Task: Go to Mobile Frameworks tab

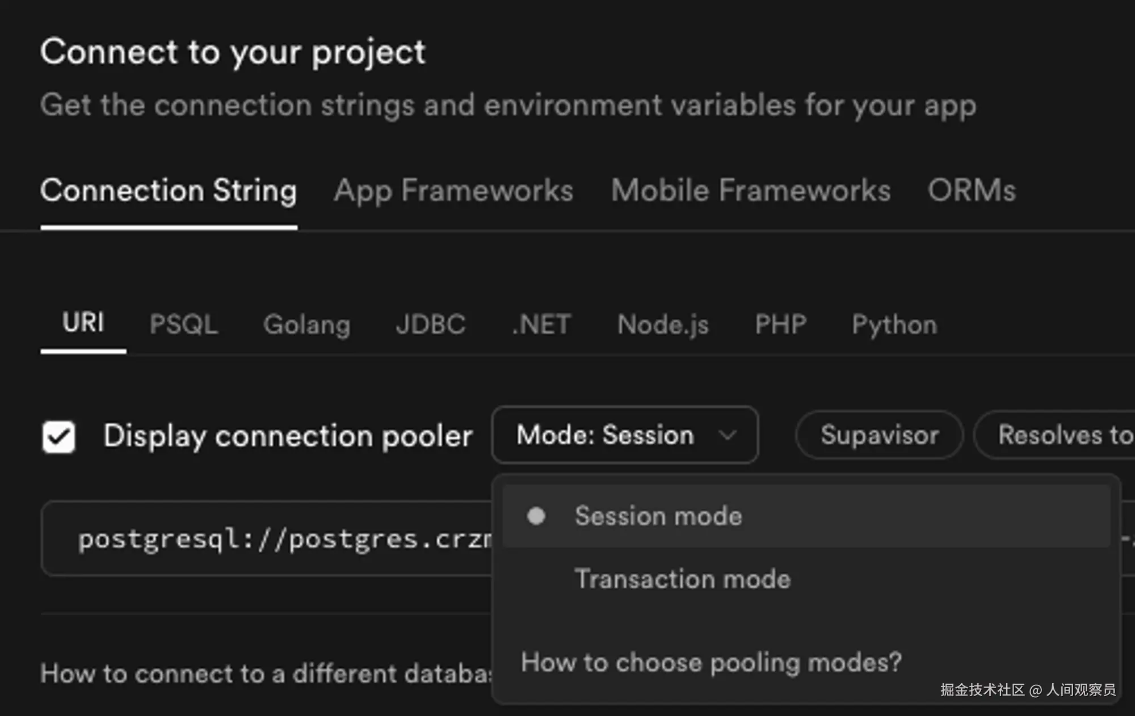Action: point(750,191)
